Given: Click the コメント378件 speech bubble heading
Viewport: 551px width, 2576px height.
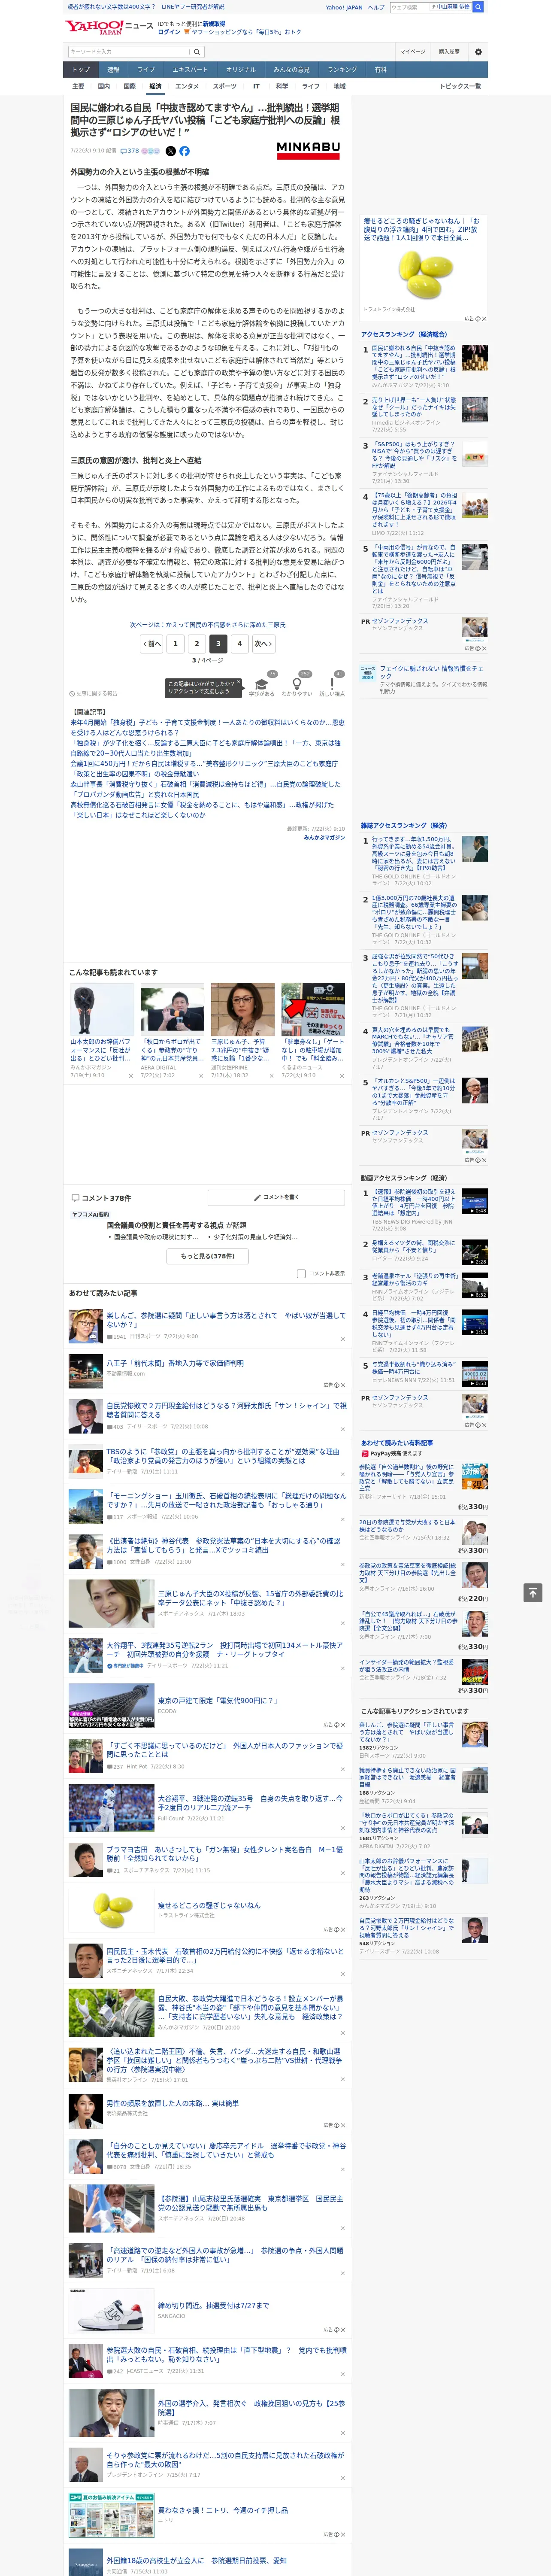Looking at the screenshot, I should [101, 1198].
